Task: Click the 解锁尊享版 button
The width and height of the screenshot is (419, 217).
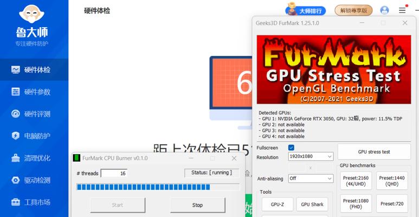Action: coord(353,11)
